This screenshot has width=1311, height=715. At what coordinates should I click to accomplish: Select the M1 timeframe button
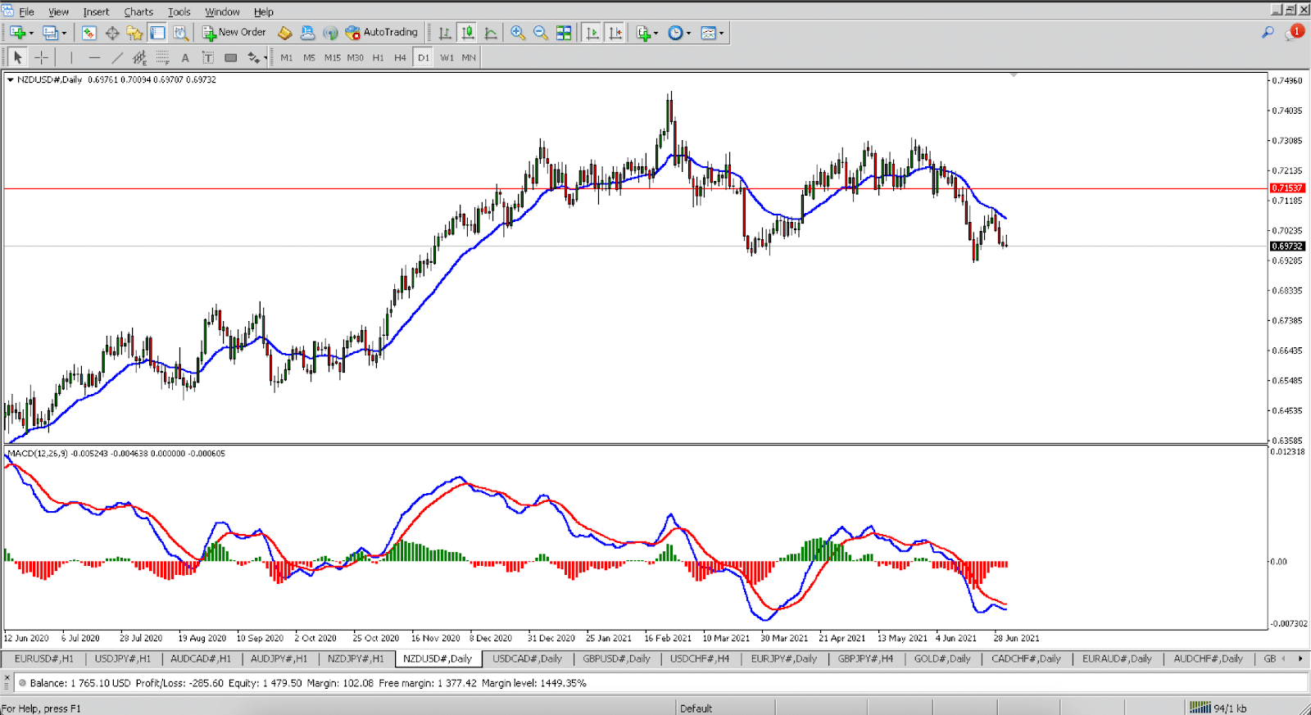tap(286, 57)
